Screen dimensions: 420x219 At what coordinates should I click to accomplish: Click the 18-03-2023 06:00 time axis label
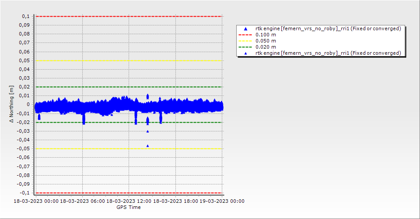pyautogui.click(x=82, y=201)
